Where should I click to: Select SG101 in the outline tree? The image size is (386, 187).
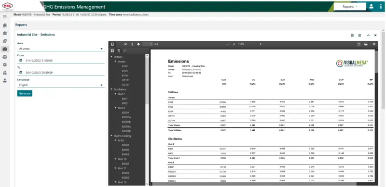click(x=125, y=85)
